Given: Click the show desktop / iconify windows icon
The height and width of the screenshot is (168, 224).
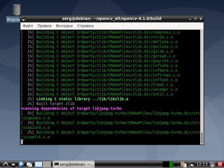Looking at the screenshot, I should tap(29, 165).
